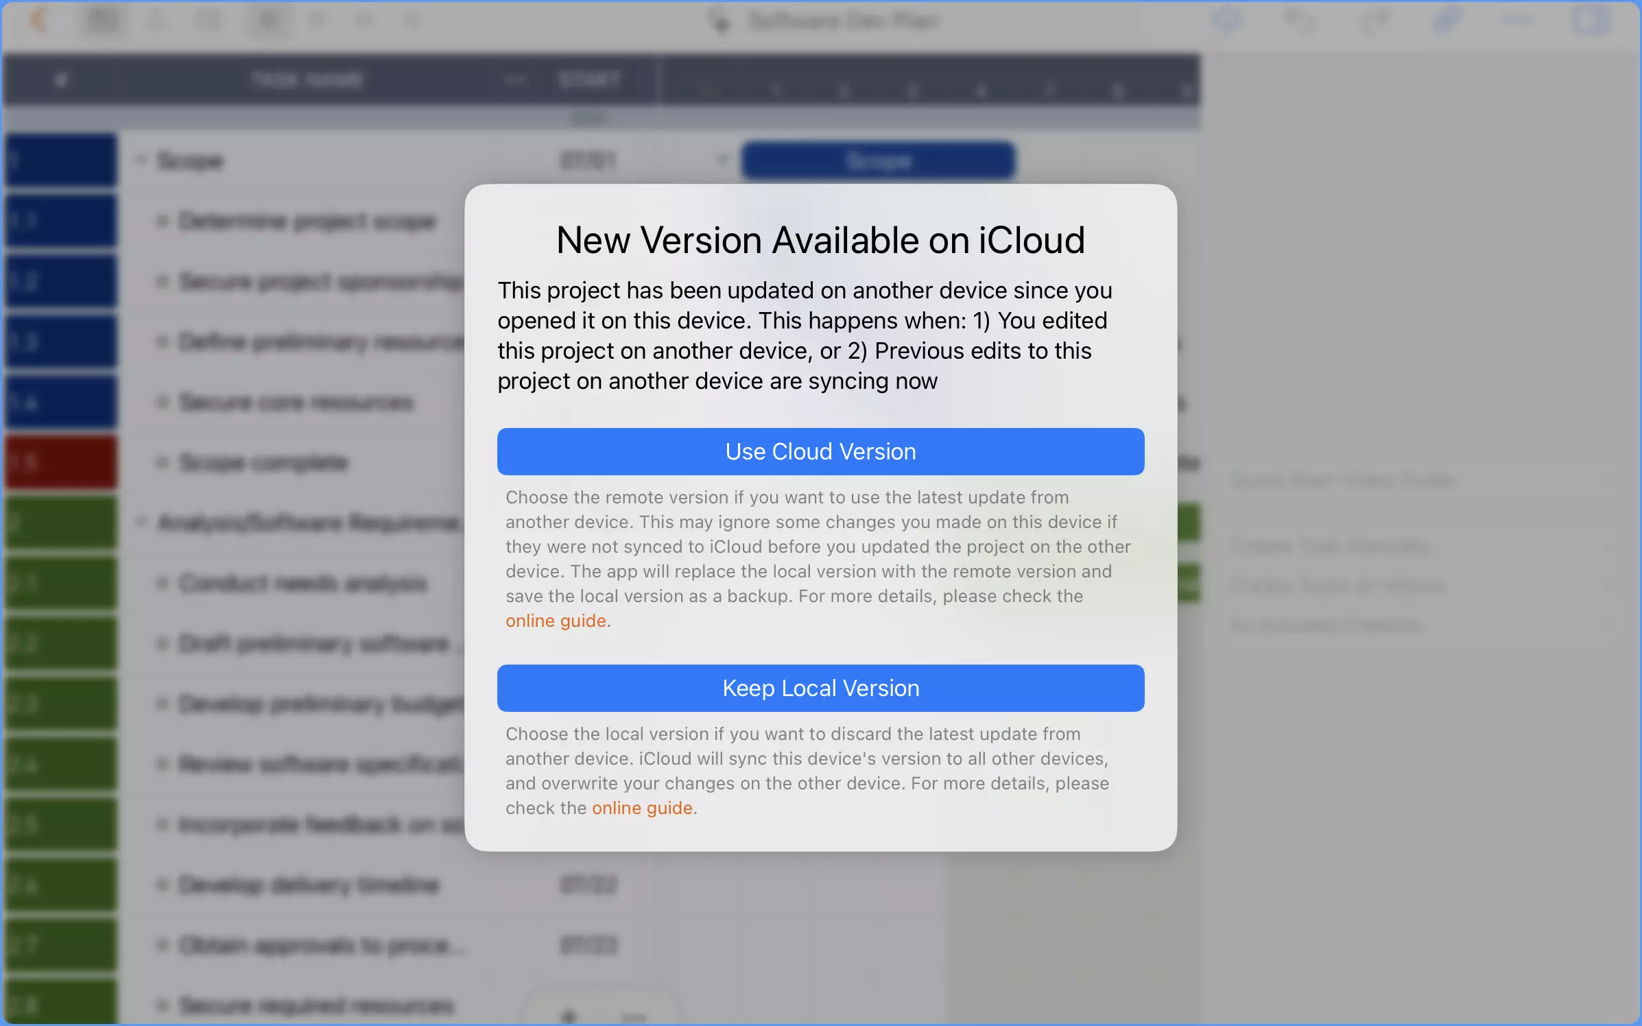Collapse the Analysis/Software Requirements group
This screenshot has width=1642, height=1026.
pyautogui.click(x=142, y=521)
